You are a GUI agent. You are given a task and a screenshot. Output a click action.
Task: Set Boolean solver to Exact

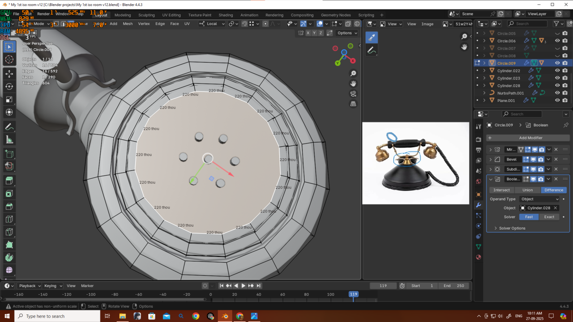pyautogui.click(x=549, y=217)
